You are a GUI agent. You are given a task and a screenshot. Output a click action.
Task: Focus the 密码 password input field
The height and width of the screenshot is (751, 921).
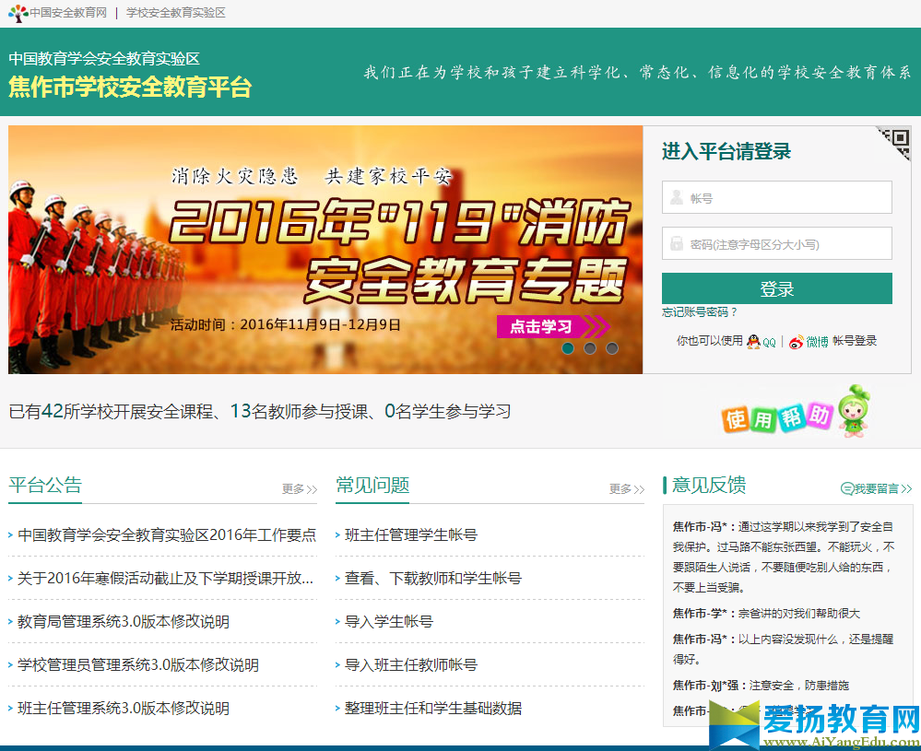(776, 243)
